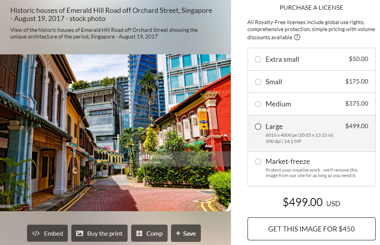Screen dimensions: 380x245
Task: Select the Market-freeze radio button
Action: 258,162
